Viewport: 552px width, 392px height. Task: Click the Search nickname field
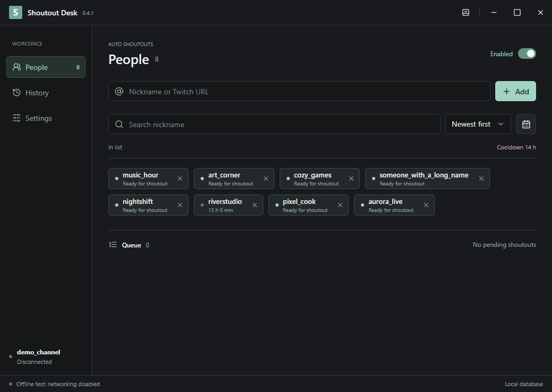274,124
